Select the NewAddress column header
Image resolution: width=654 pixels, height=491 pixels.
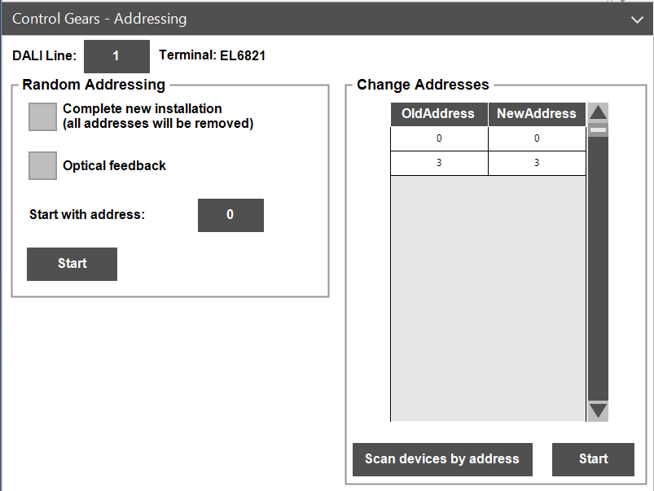[537, 114]
